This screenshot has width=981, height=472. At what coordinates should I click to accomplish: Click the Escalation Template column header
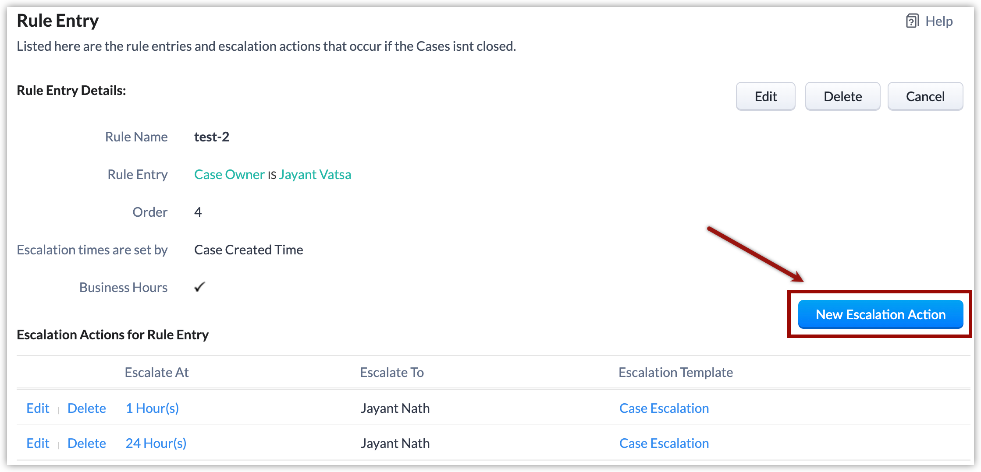[675, 372]
